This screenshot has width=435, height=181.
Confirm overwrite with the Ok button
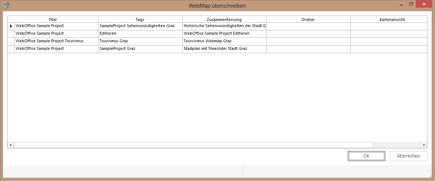point(366,156)
